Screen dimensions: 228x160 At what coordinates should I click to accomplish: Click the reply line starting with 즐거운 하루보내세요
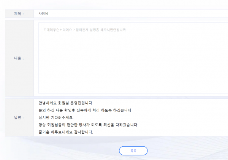[x=65, y=132]
